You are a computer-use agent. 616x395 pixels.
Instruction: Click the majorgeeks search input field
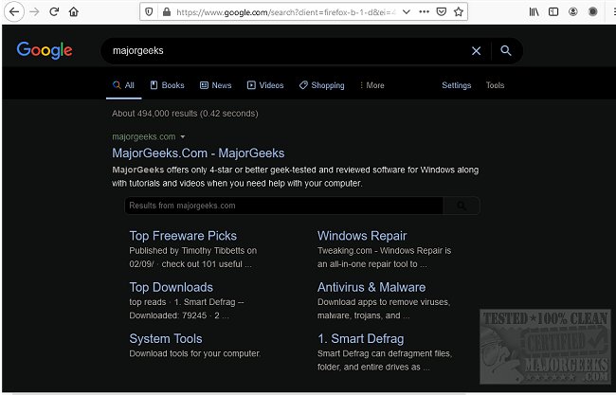tap(287, 50)
